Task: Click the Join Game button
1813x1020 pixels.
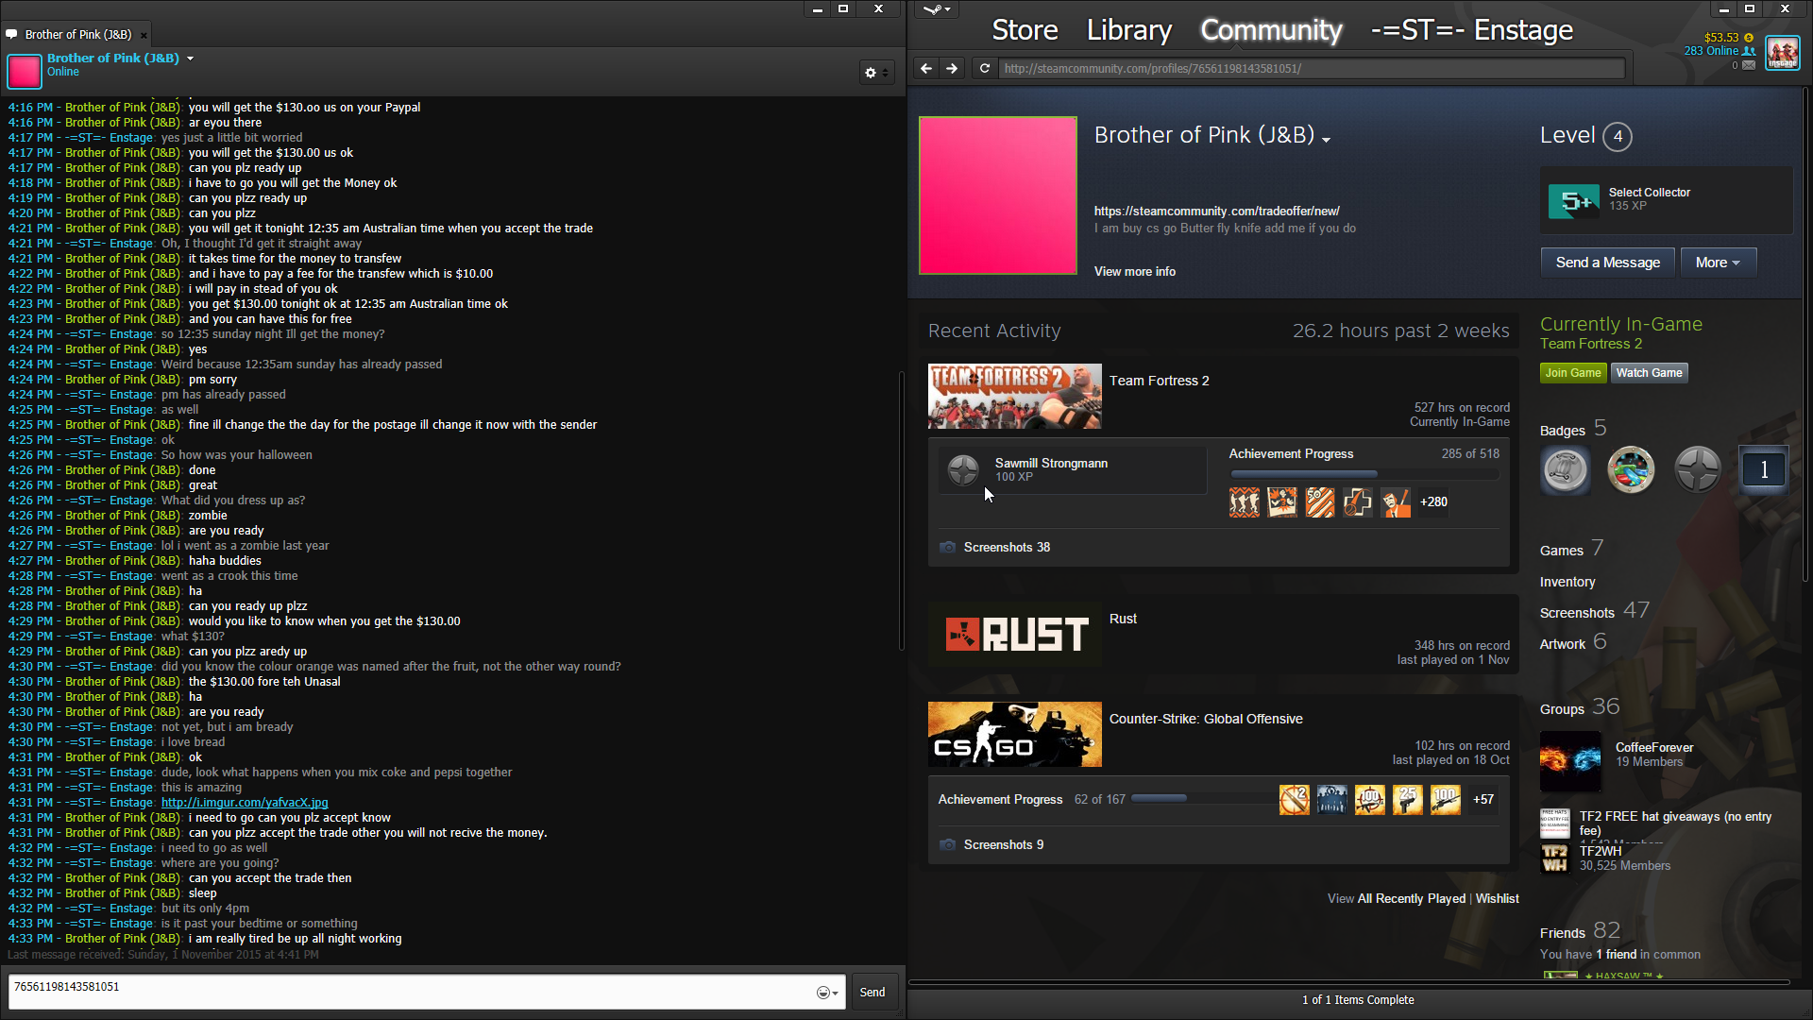Action: coord(1572,373)
